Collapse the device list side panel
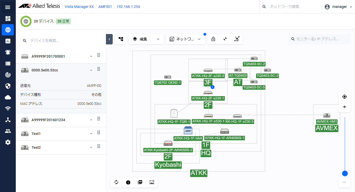 tap(109, 39)
